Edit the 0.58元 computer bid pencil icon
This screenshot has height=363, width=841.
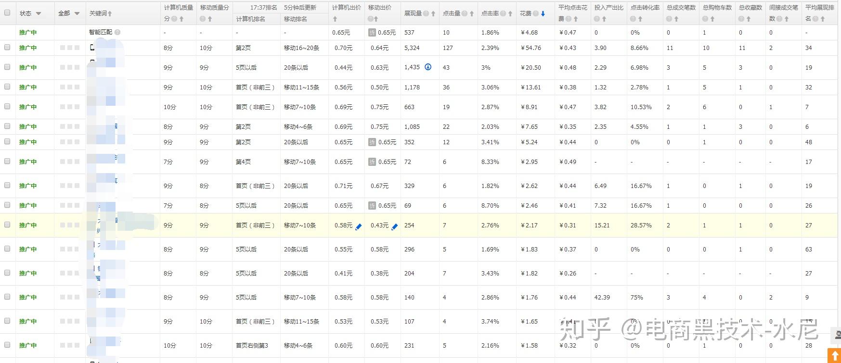coord(358,226)
